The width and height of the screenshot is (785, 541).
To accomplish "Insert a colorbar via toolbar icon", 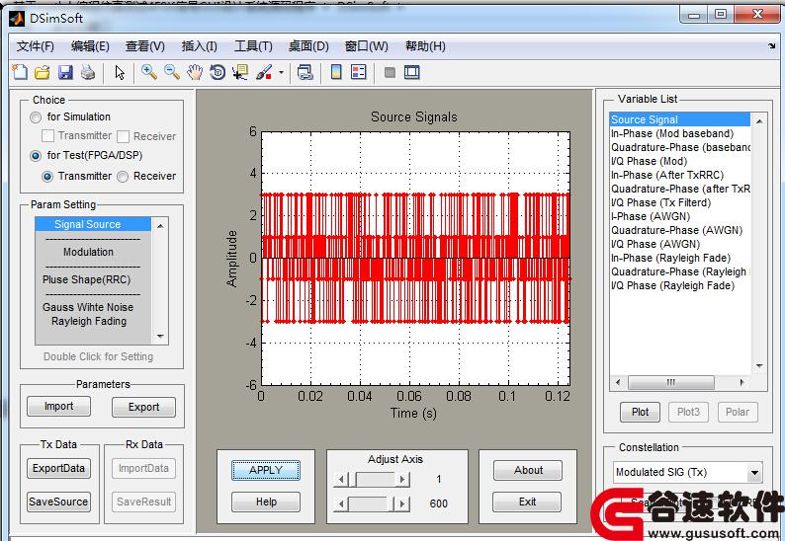I will [x=336, y=72].
